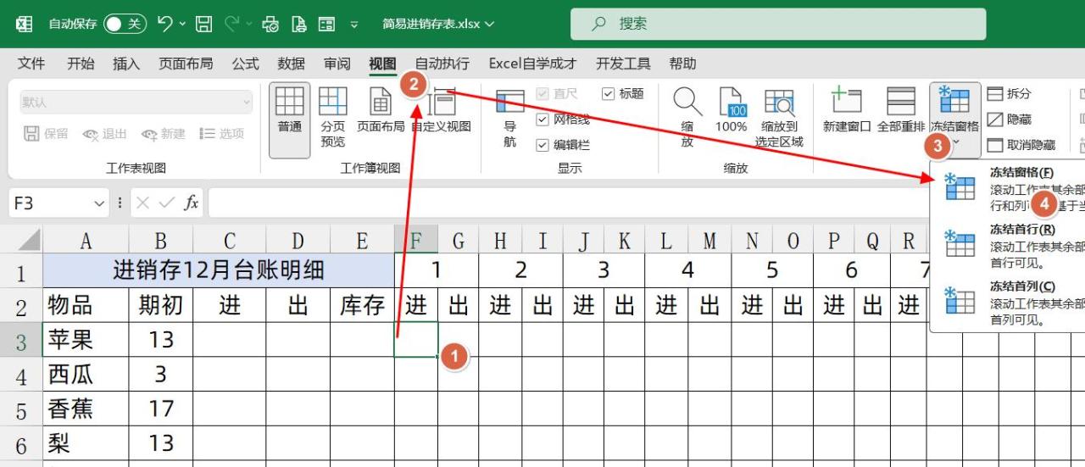The image size is (1085, 467).
Task: Click the form icon in quick access toolbar
Action: click(x=326, y=24)
